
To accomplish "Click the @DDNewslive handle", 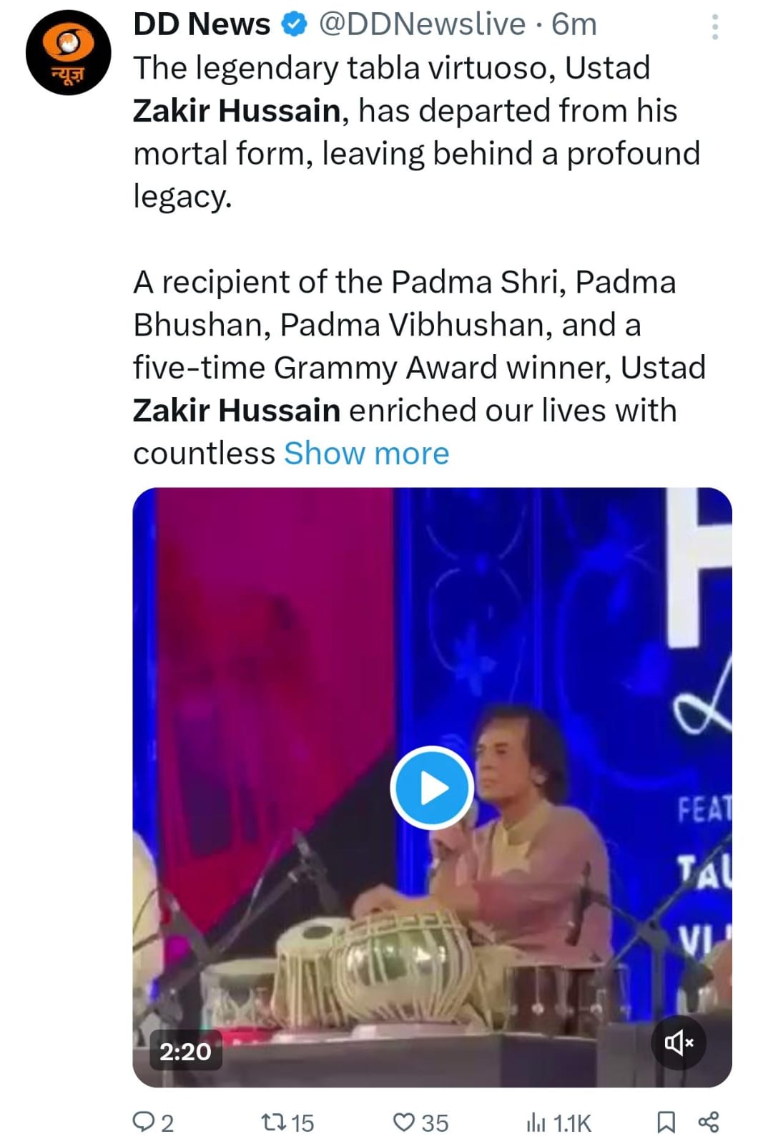I will [422, 25].
